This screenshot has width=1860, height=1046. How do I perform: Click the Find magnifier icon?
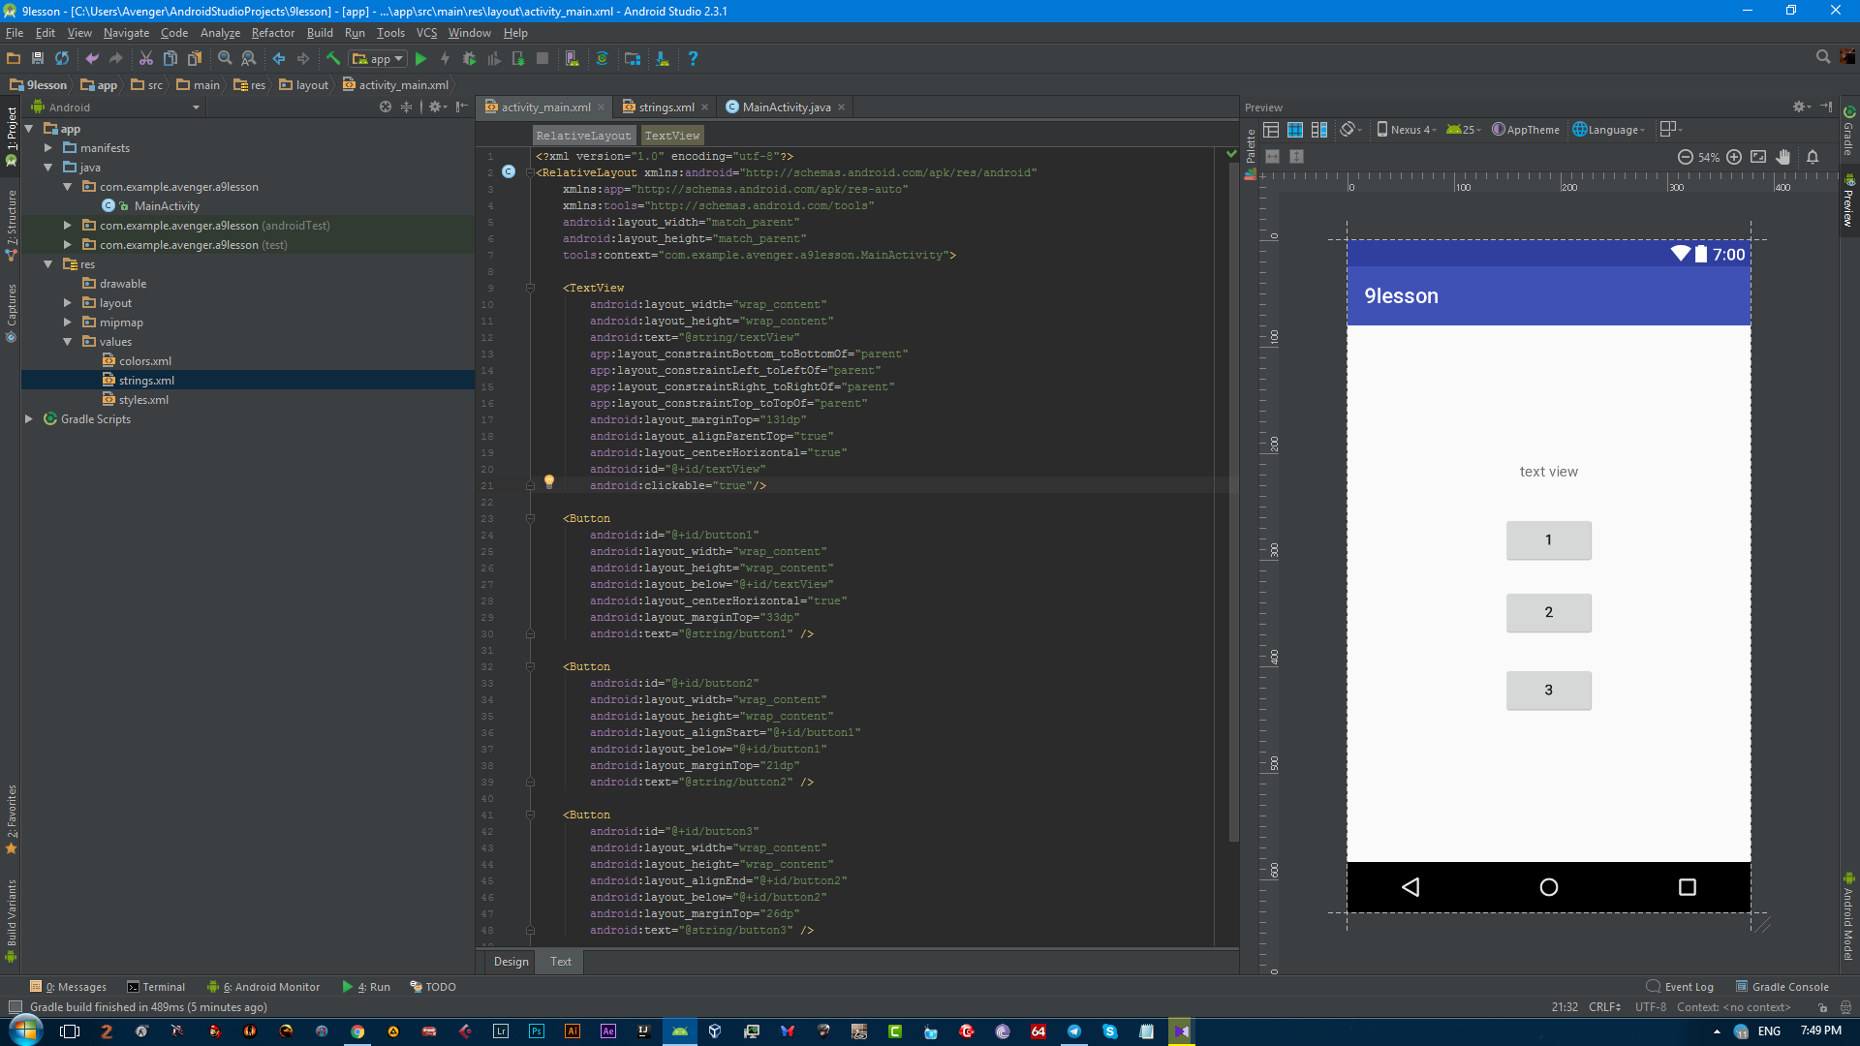(x=225, y=59)
